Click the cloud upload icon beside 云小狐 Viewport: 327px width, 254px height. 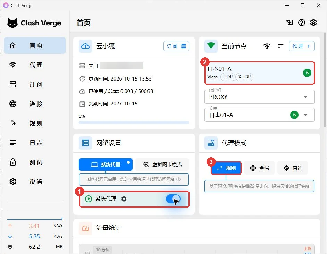click(x=85, y=46)
